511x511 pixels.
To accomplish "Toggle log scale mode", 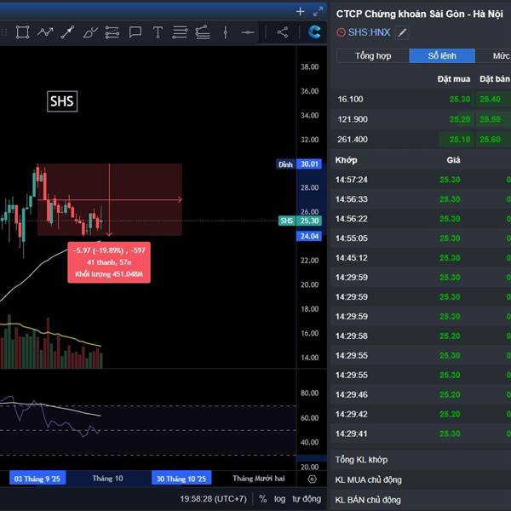I will (279, 499).
